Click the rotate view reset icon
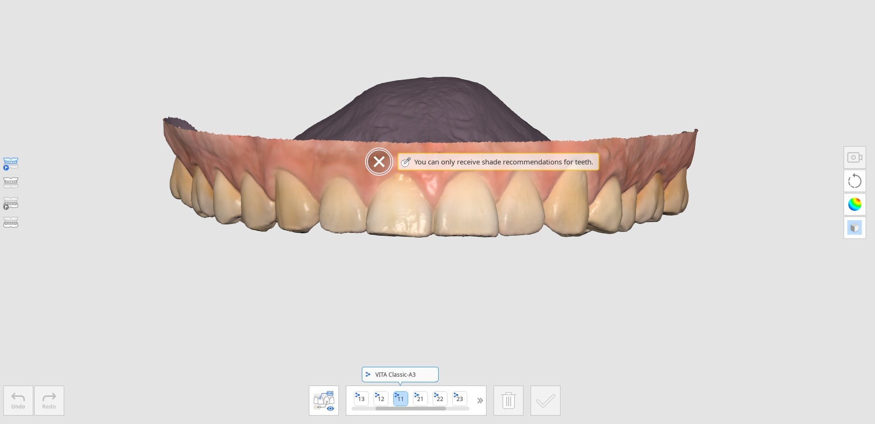The width and height of the screenshot is (875, 424). 854,181
